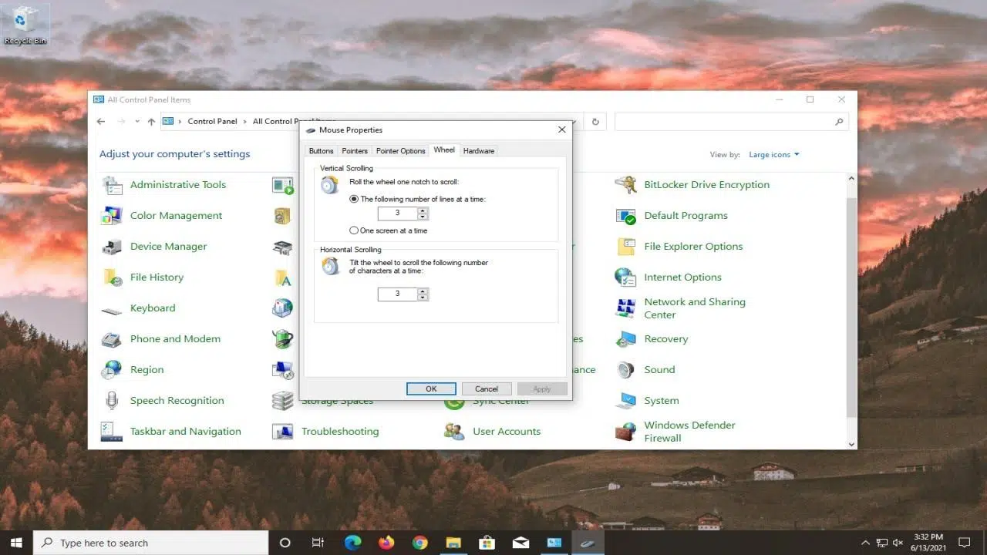Open the Administrative Tools icon
987x555 pixels.
coord(113,185)
